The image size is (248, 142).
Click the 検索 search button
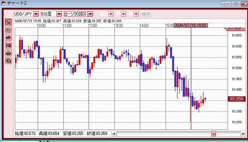click(x=146, y=14)
